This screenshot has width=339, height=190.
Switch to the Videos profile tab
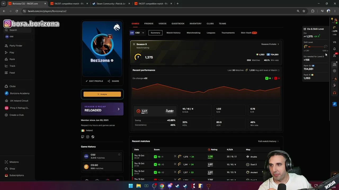point(162,23)
